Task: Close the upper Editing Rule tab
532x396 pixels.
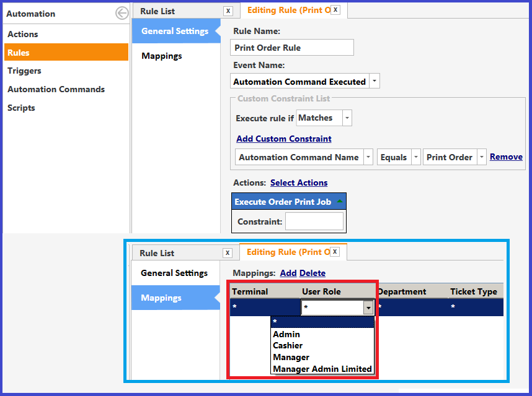Action: point(335,10)
